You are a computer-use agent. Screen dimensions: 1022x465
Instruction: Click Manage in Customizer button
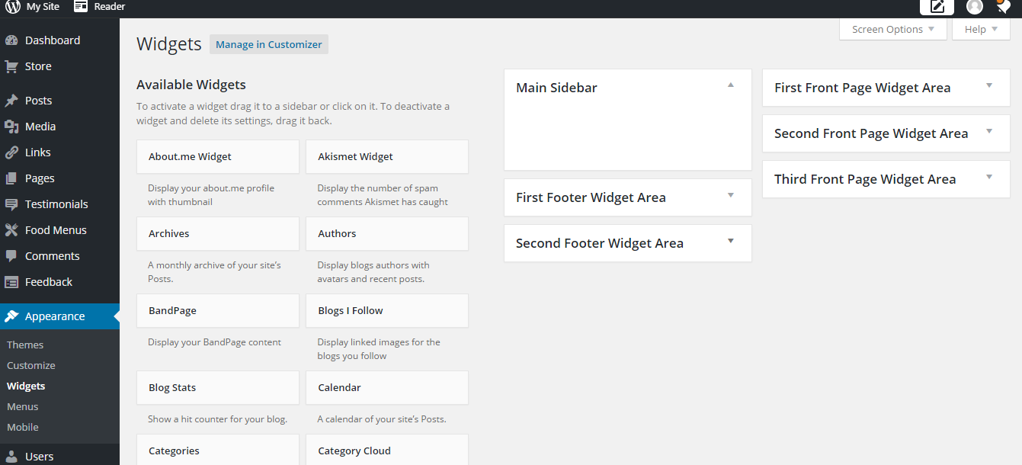click(269, 44)
